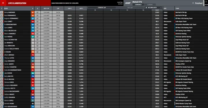This screenshot has width=208, height=108.
Task: Click number badge 64 of Bo Bendsneyder
Action: (33, 24)
